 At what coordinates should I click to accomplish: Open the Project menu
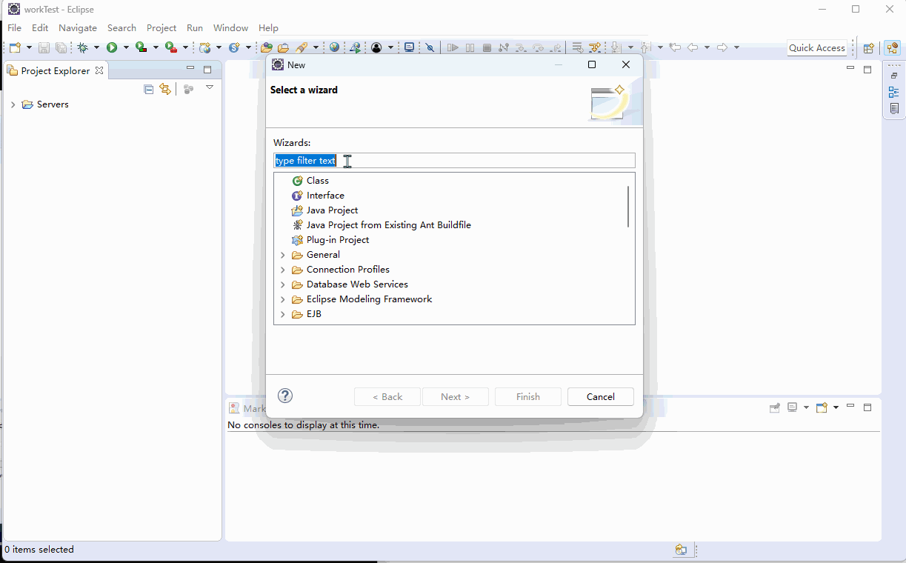click(x=161, y=27)
